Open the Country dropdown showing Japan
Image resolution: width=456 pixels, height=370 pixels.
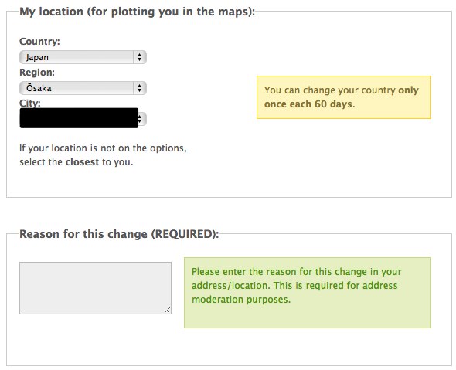coord(83,57)
